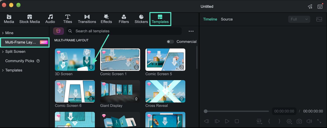
Task: Click the Giant Display label
Action: (x=111, y=106)
